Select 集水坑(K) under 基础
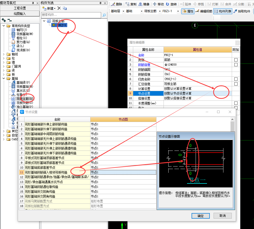The height and width of the screenshot is (229, 254). [x=21, y=91]
